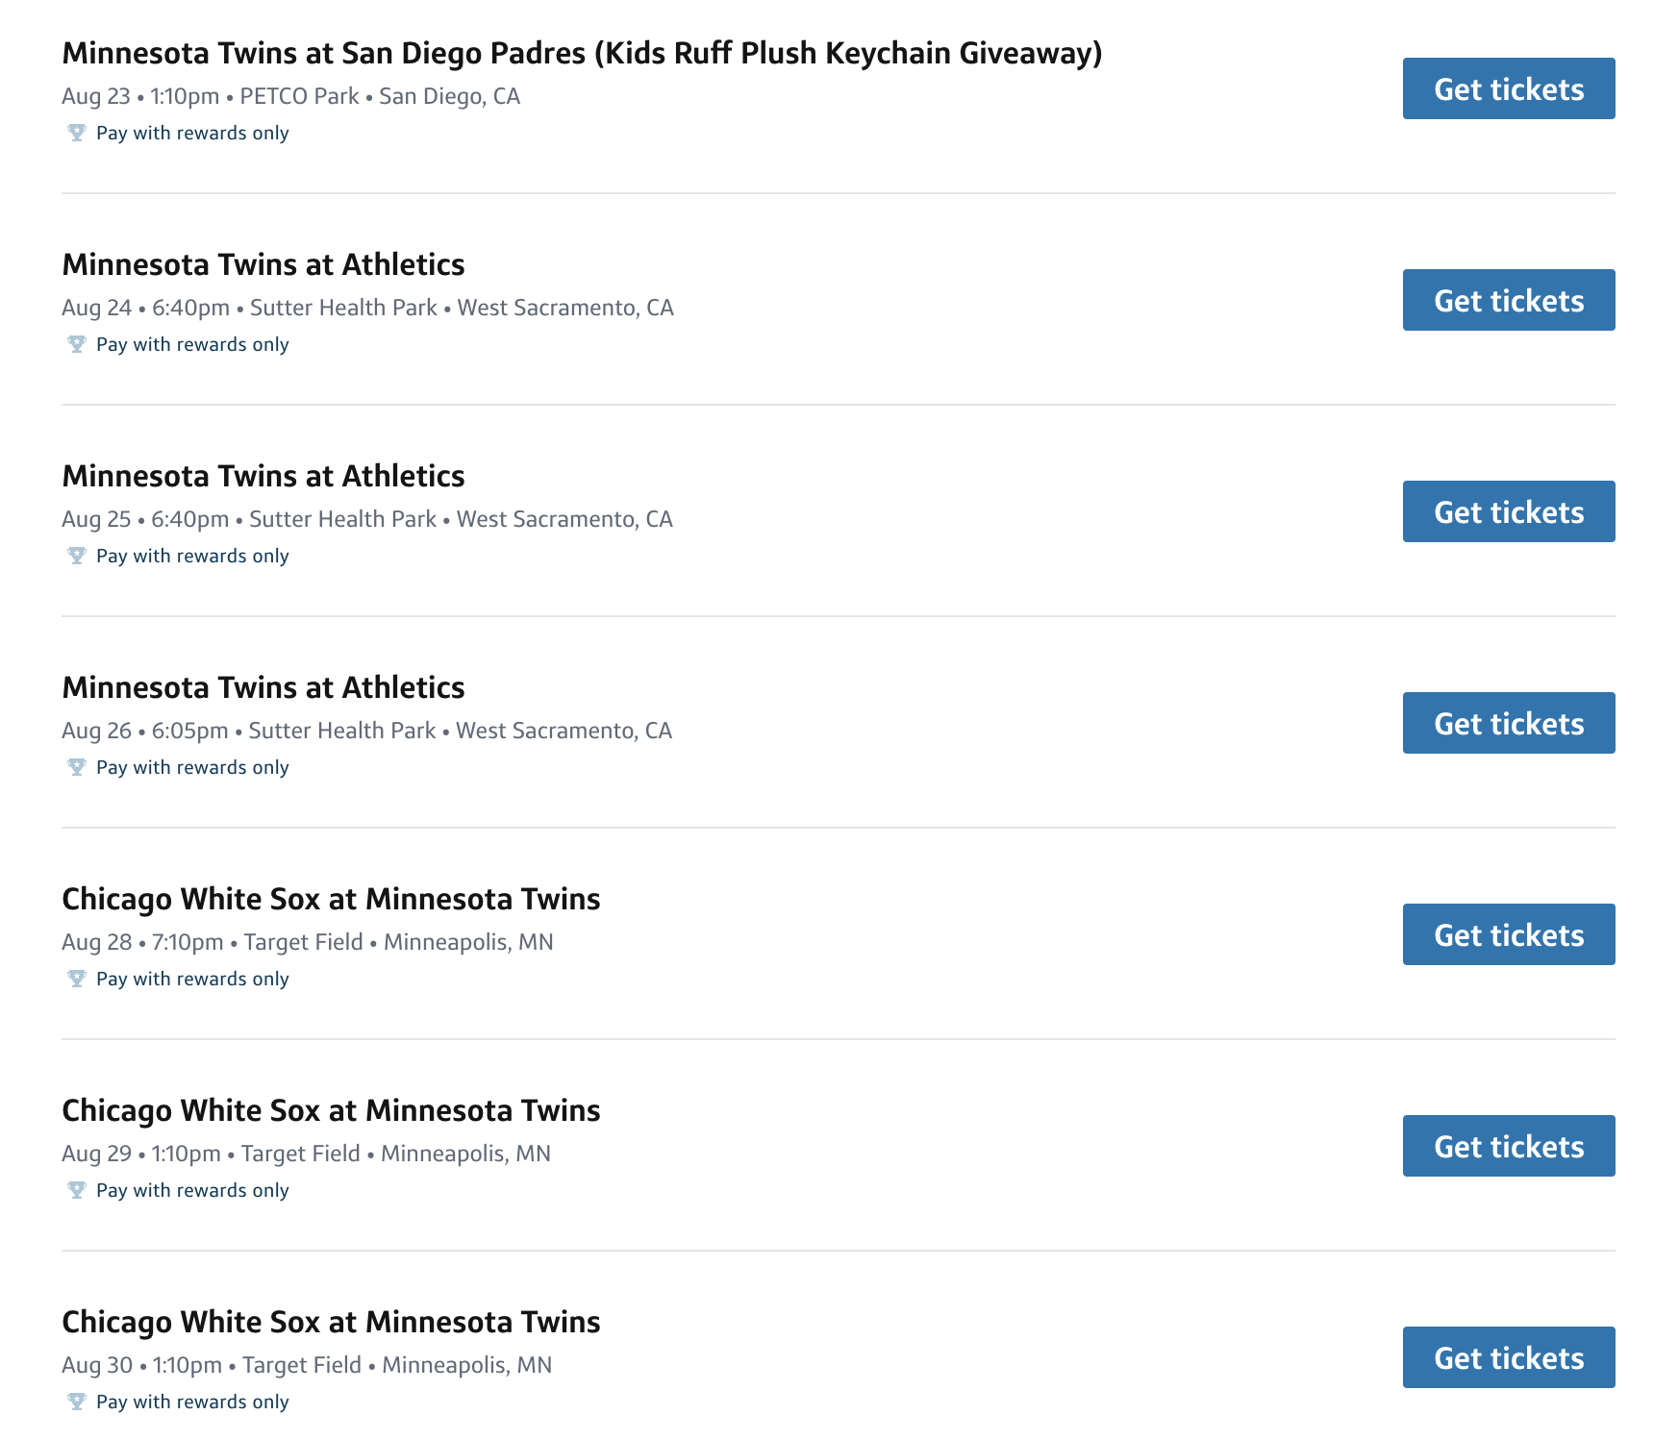Open the Aug 28 Chicago White Sox at Twins title

click(x=331, y=900)
